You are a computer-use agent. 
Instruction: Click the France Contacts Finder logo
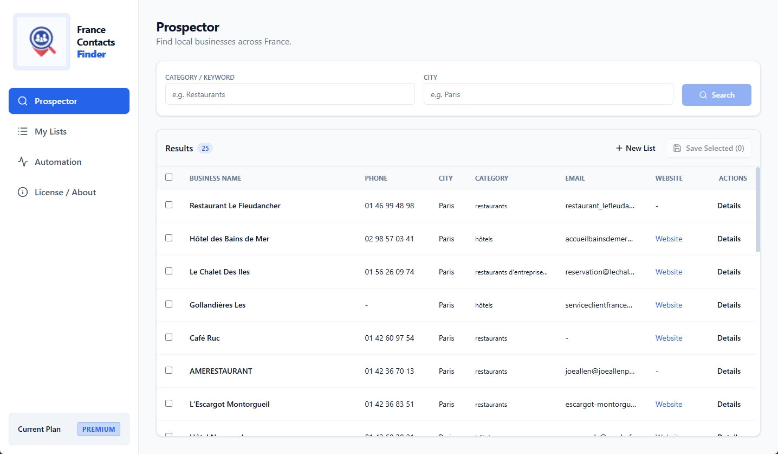tap(42, 41)
